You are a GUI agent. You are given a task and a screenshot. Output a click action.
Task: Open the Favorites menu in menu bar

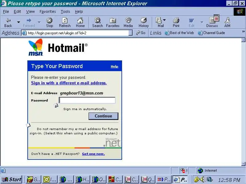click(48, 12)
